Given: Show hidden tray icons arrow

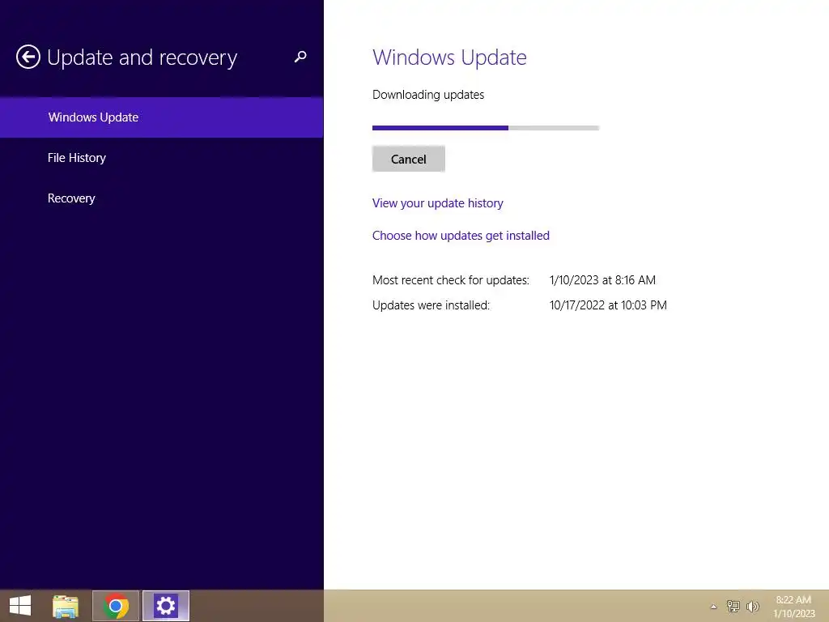Looking at the screenshot, I should coord(713,607).
